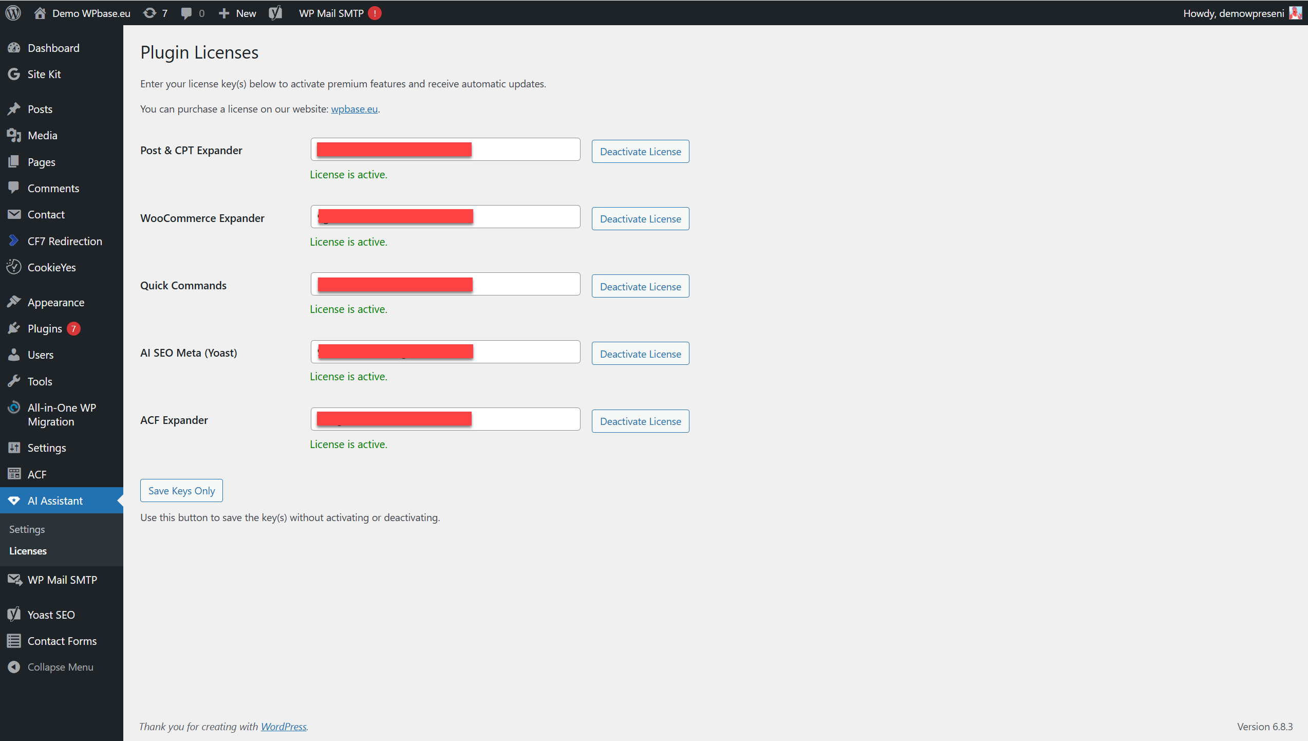Image resolution: width=1308 pixels, height=741 pixels.
Task: Select the Settings submenu under AI Assistant
Action: coord(27,529)
